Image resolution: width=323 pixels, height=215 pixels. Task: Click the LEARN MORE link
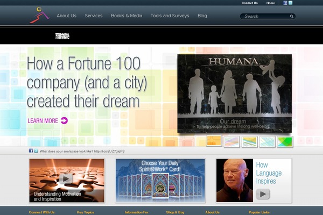(x=43, y=120)
